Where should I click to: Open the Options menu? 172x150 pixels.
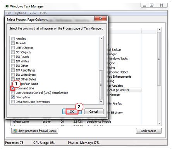coord(21,13)
